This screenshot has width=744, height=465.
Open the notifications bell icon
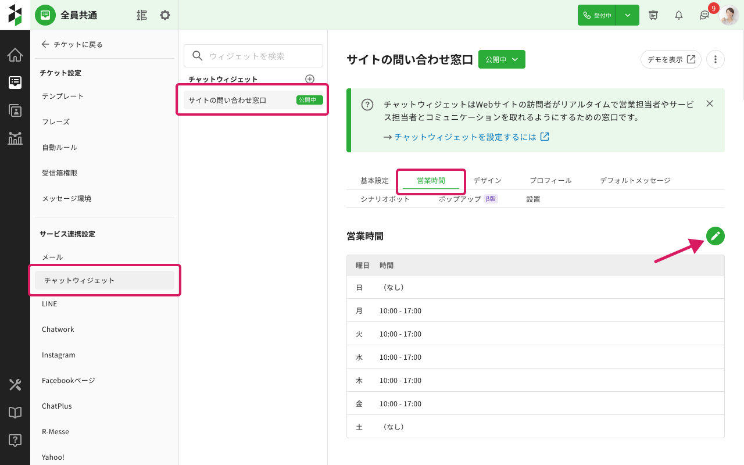click(678, 15)
